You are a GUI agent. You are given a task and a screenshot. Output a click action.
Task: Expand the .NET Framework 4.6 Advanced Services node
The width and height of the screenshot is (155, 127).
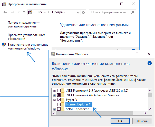[54, 95]
